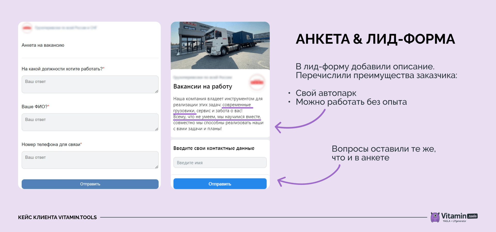Click the Анкета на вакансию form title
496x232 pixels.
43,45
